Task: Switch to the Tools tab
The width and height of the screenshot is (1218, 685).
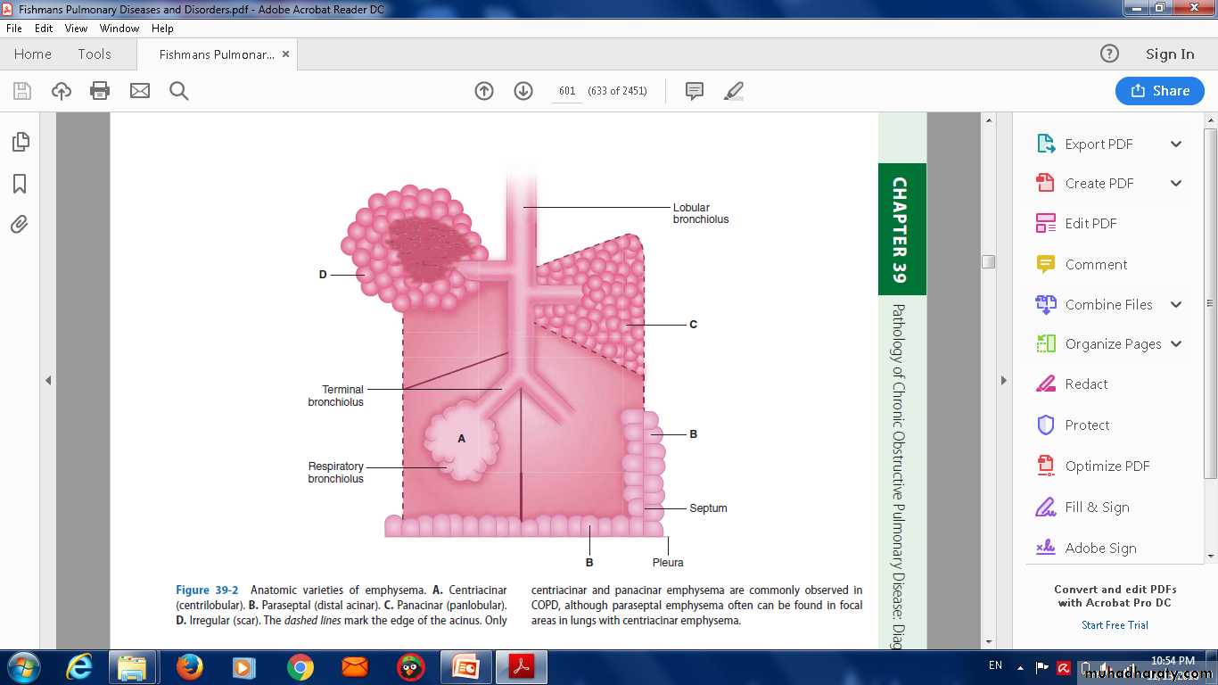Action: click(95, 54)
